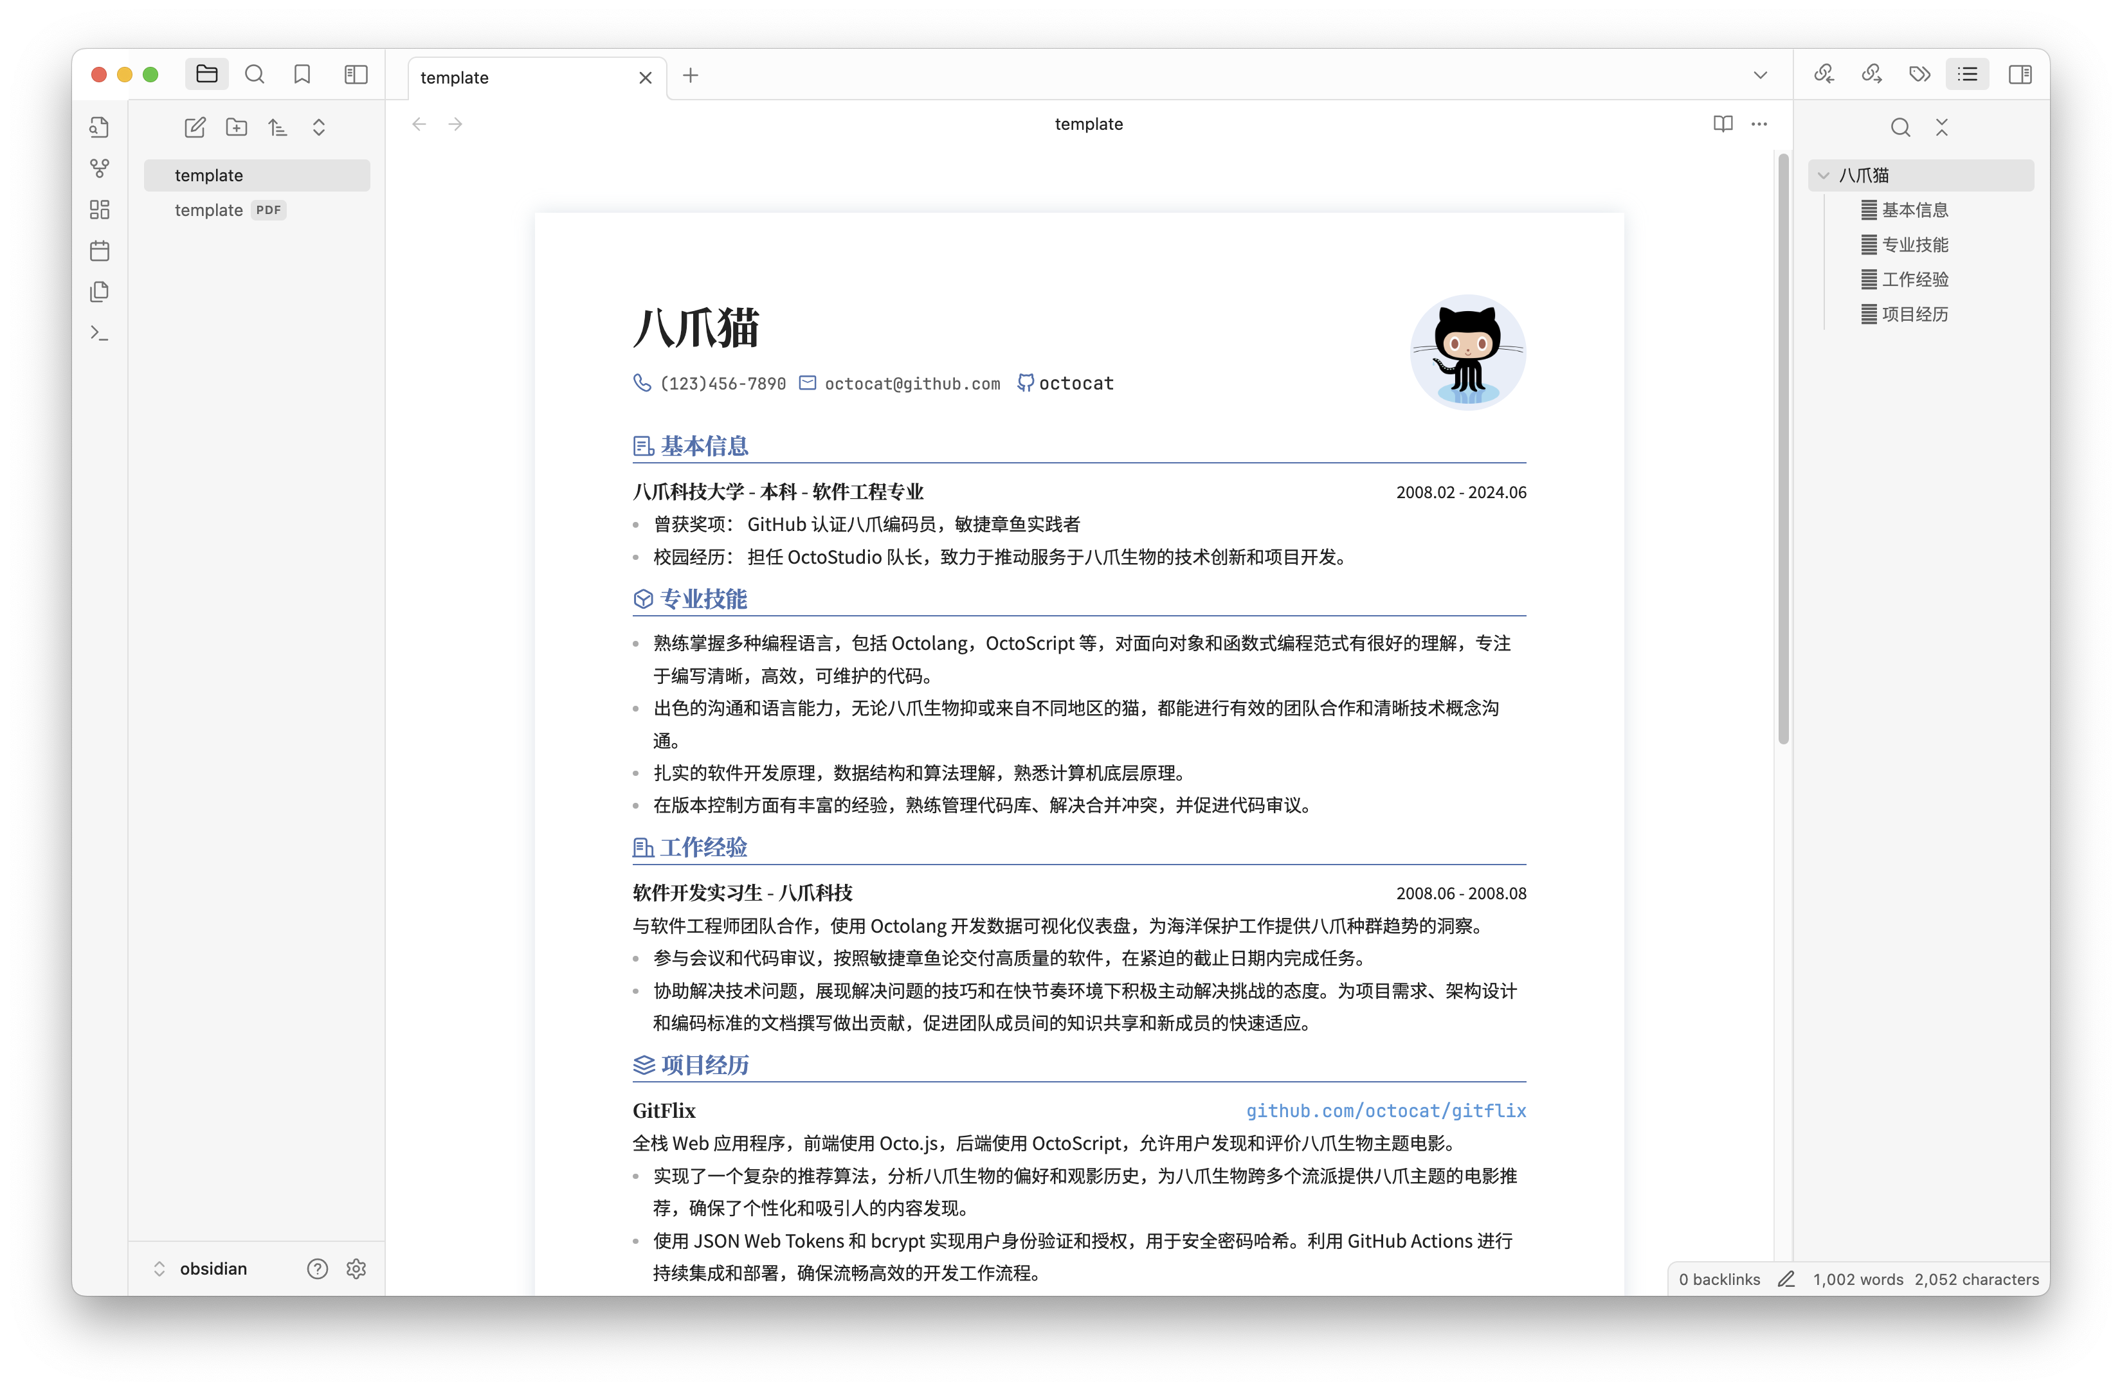Open command palette terminal icon
2122x1391 pixels.
pos(100,333)
